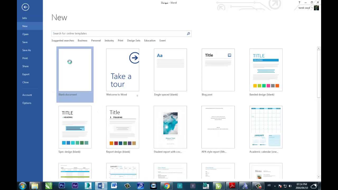The image size is (338, 190).
Task: Click the active Word document taskbar icon
Action: [x=101, y=186]
